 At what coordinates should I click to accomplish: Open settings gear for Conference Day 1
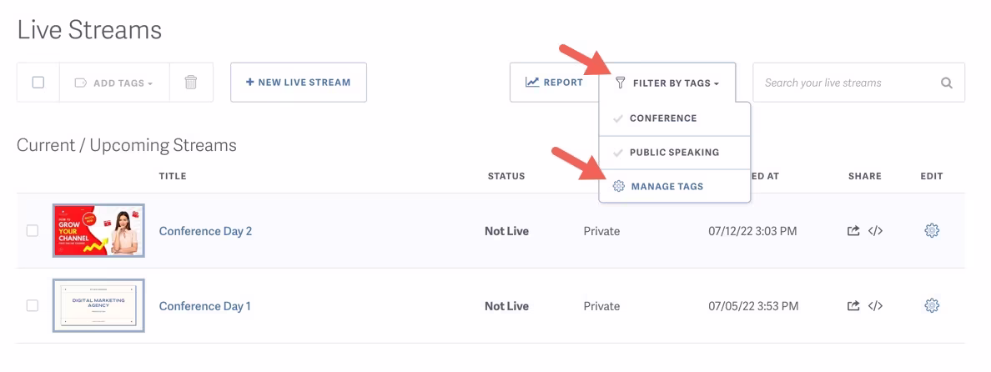(x=932, y=306)
